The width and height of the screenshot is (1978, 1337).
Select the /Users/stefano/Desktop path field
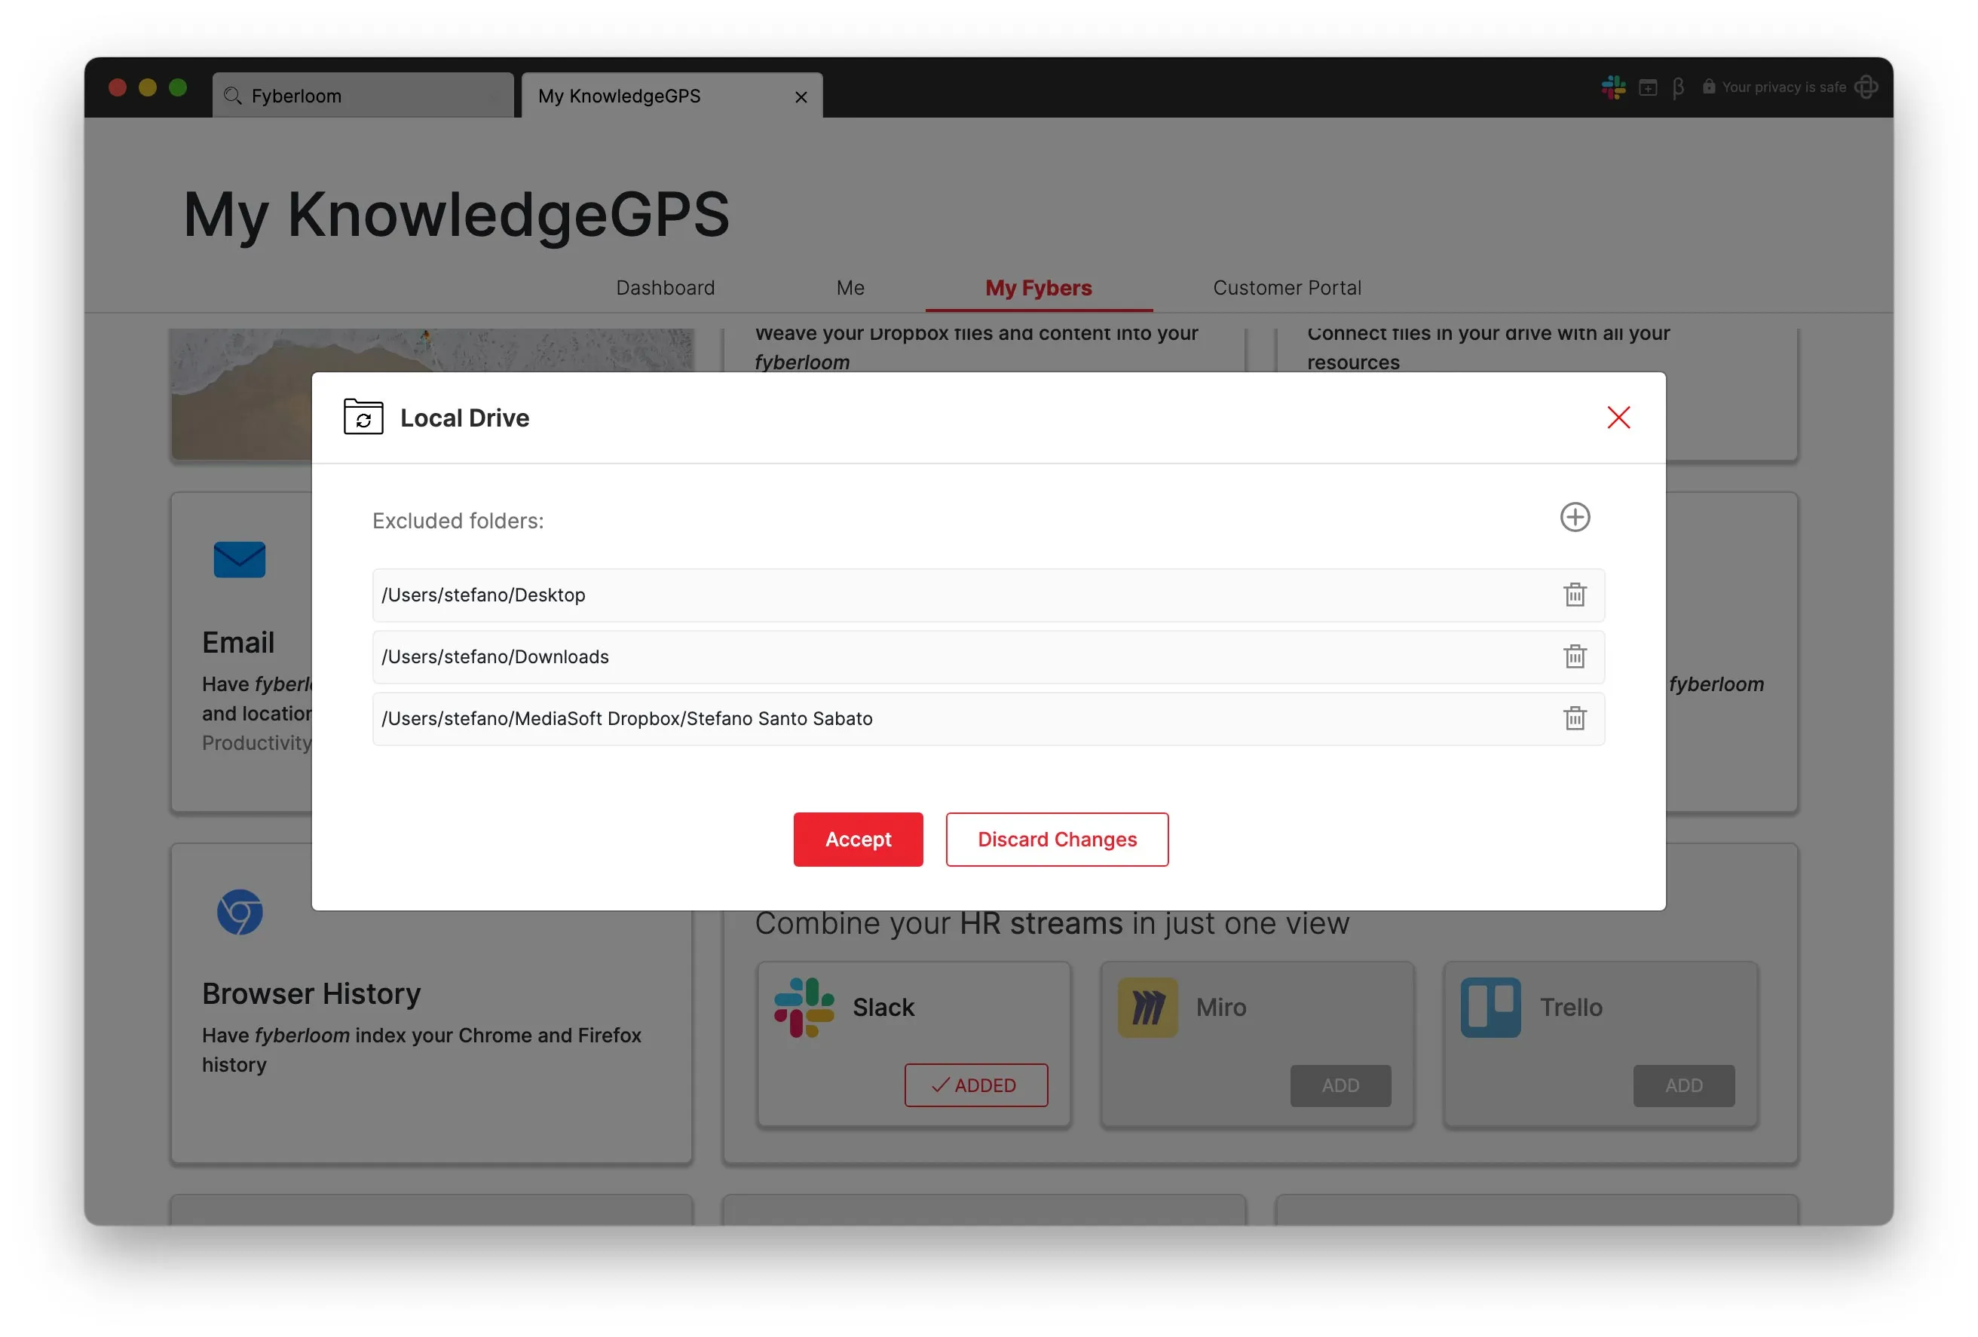tap(987, 595)
